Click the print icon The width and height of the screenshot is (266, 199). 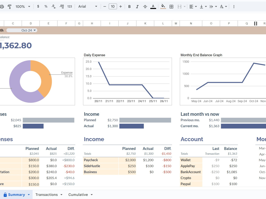[x=2, y=7]
